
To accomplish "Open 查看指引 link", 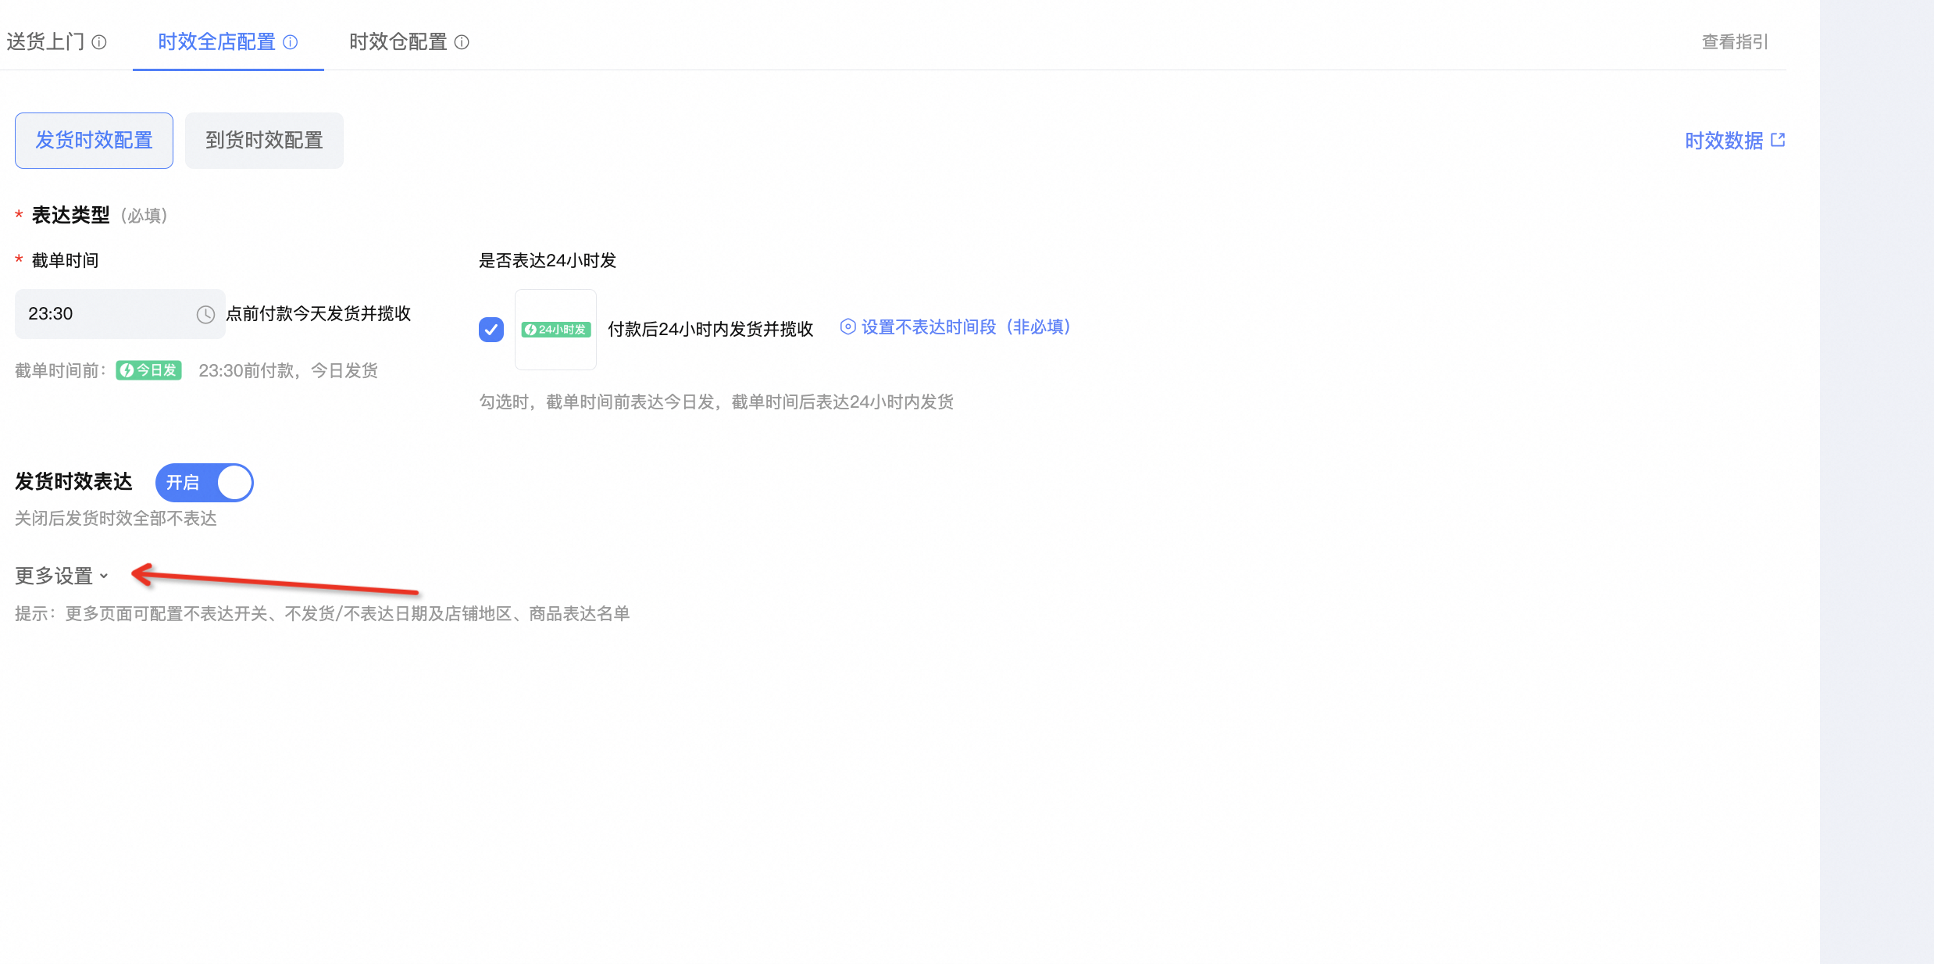I will pyautogui.click(x=1735, y=42).
